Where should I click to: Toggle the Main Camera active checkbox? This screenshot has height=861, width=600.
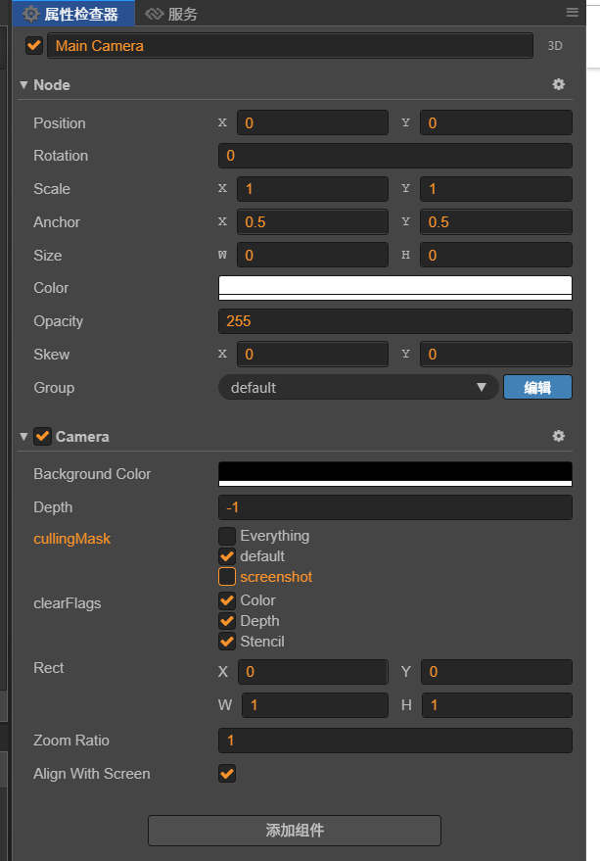coord(34,45)
